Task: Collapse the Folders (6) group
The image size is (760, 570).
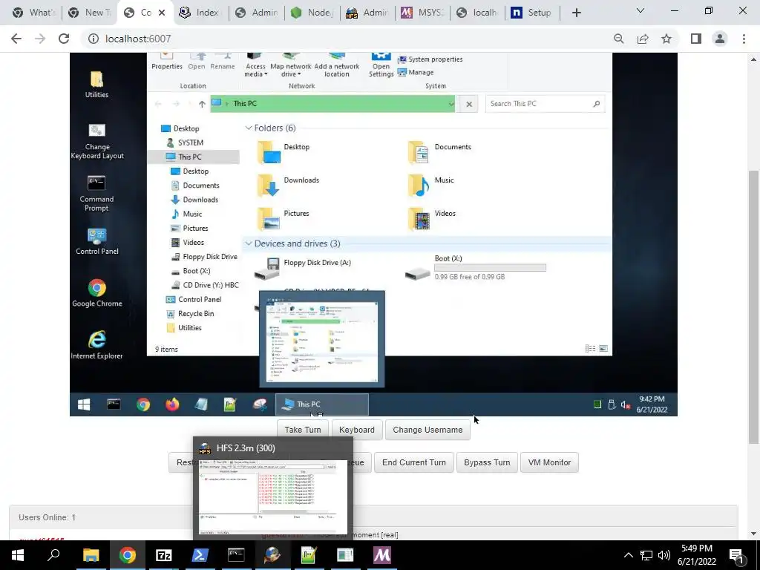Action: coord(249,128)
